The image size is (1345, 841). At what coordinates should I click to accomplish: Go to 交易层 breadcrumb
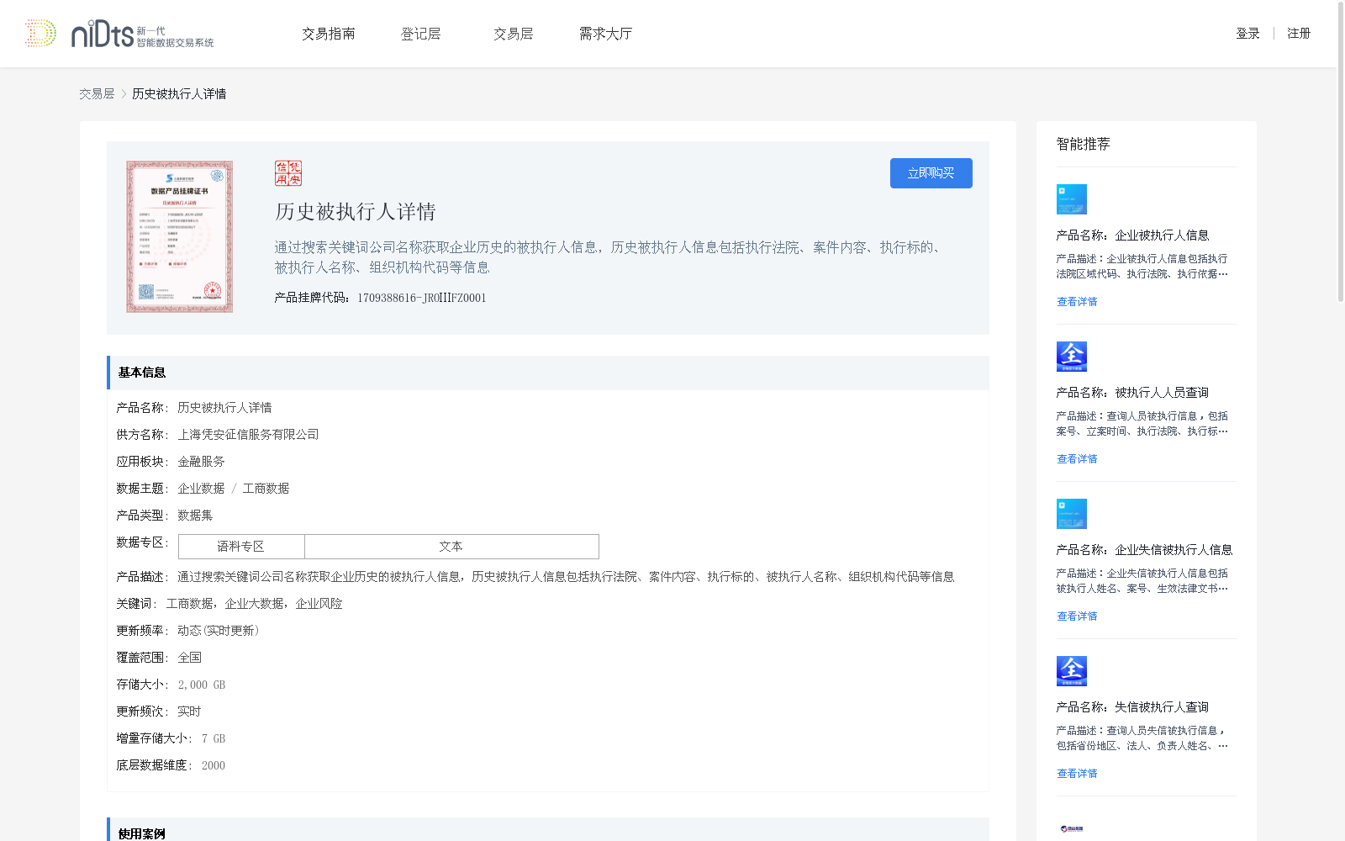(97, 94)
